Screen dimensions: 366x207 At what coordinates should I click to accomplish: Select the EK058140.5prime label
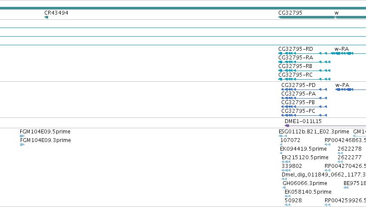(x=308, y=192)
